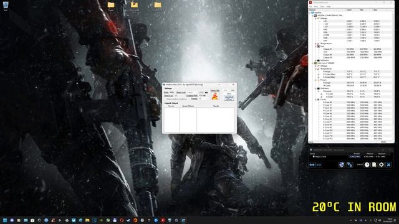399x224 pixels.
Task: Click the log file document icon in HWiNFO toolbar
Action: coord(374,165)
